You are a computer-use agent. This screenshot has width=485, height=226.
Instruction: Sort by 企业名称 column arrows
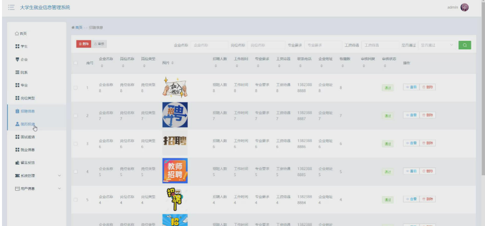102,66
